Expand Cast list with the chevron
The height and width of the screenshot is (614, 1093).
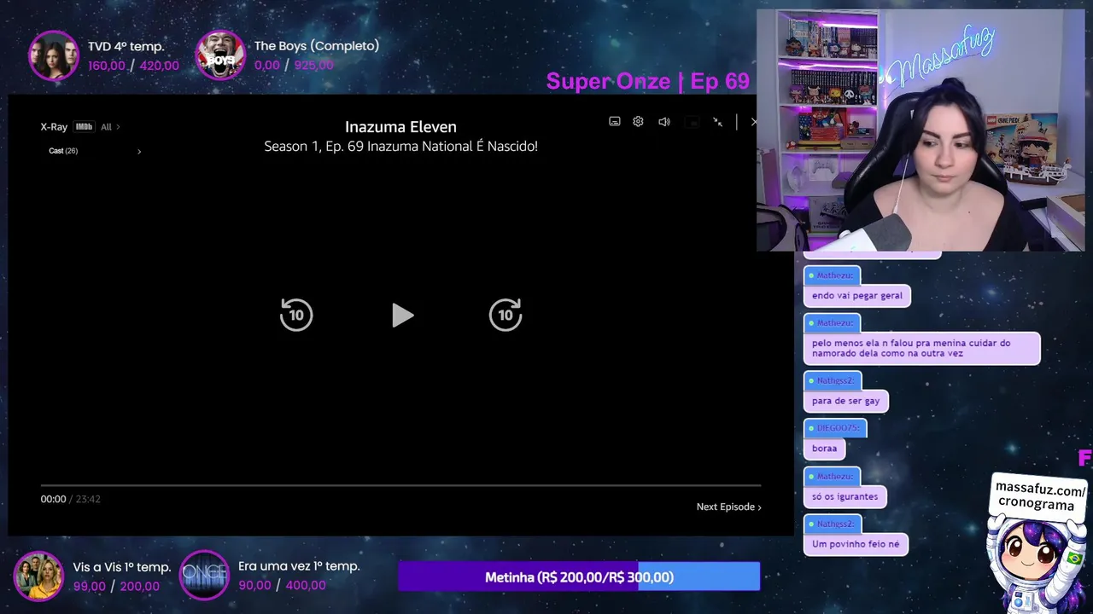coord(139,152)
